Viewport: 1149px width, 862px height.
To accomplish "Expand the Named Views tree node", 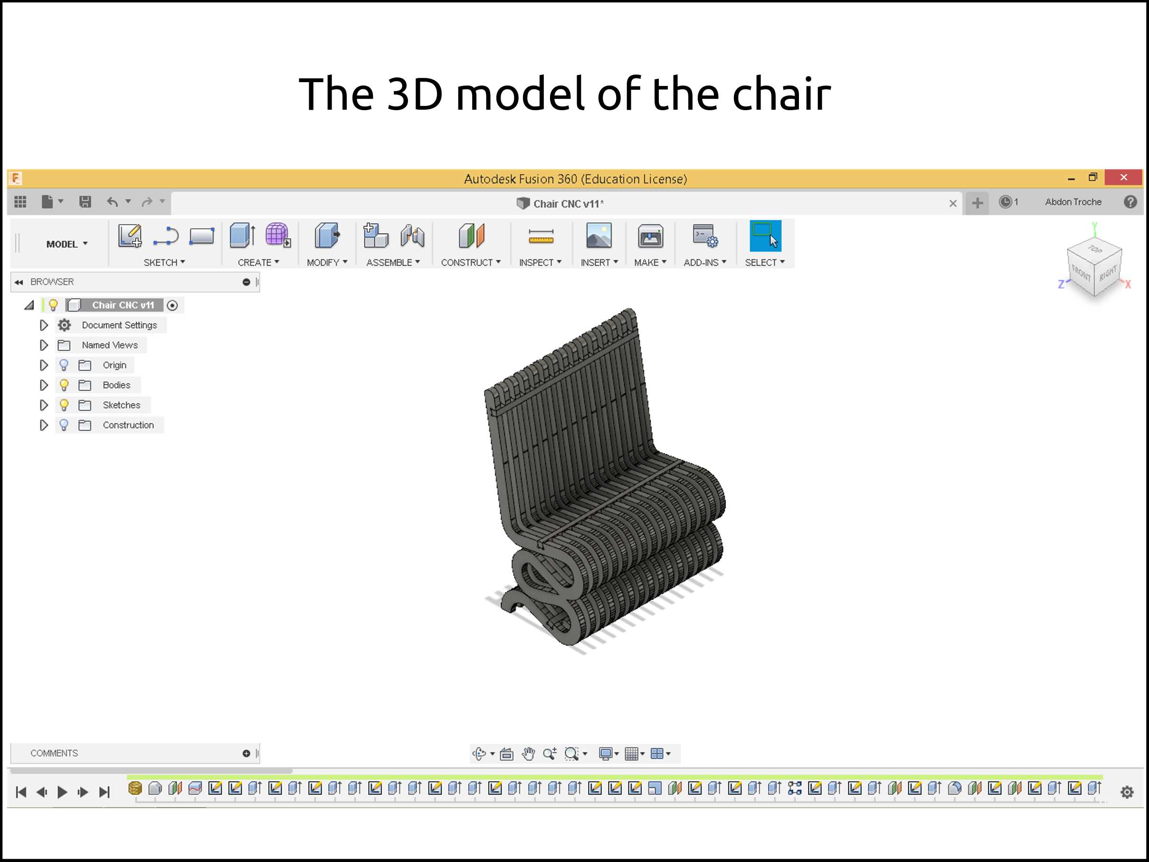I will click(x=44, y=345).
